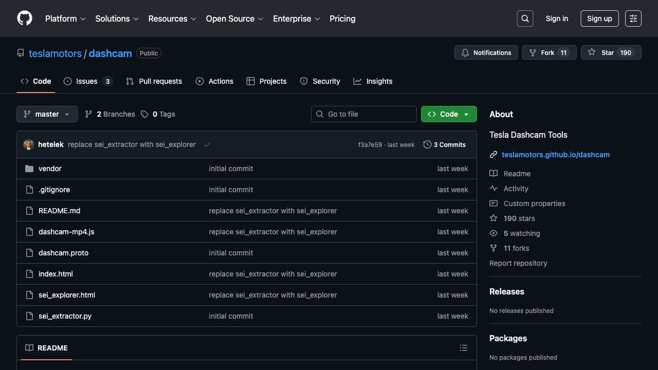Open search with magnifier icon
Image resolution: width=658 pixels, height=370 pixels.
(x=525, y=18)
